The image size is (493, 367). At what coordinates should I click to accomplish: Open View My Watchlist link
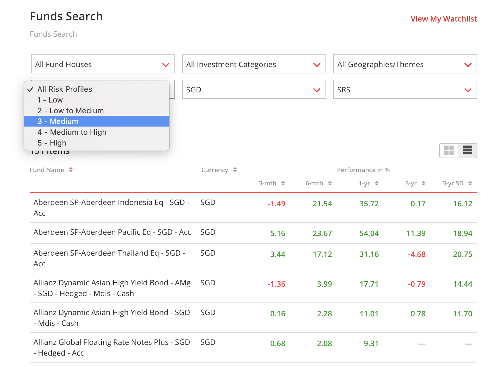point(443,19)
